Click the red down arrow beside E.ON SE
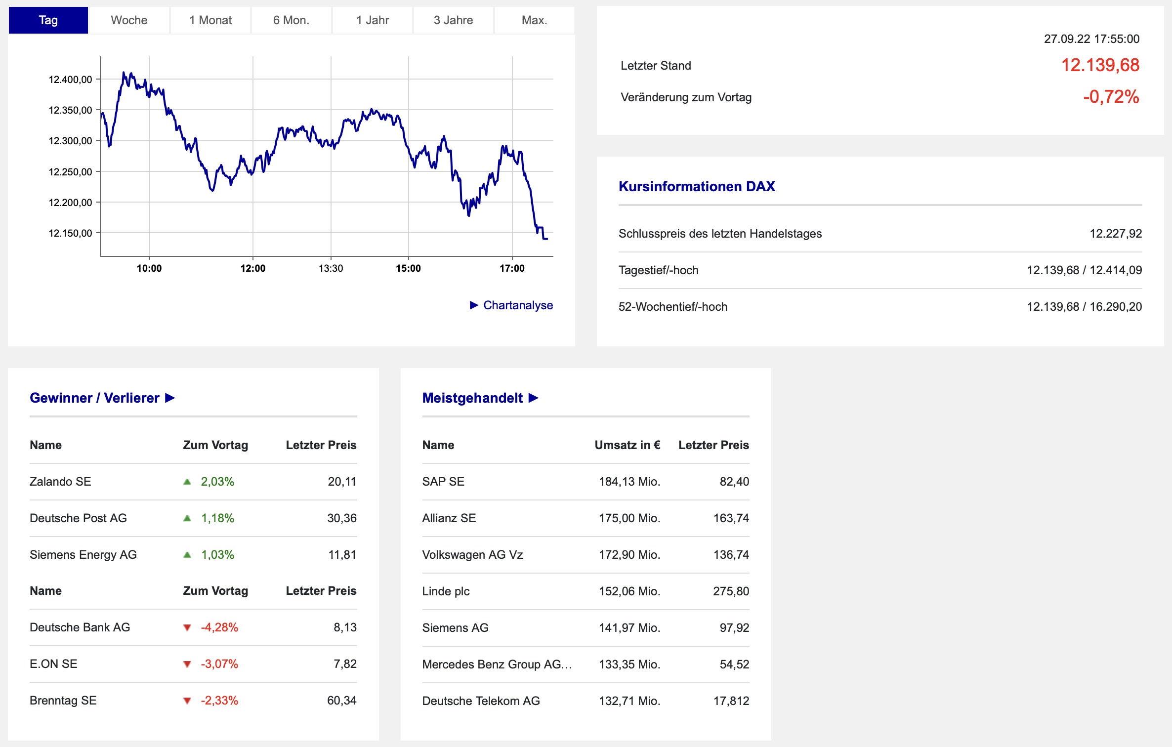The height and width of the screenshot is (747, 1172). [x=187, y=664]
